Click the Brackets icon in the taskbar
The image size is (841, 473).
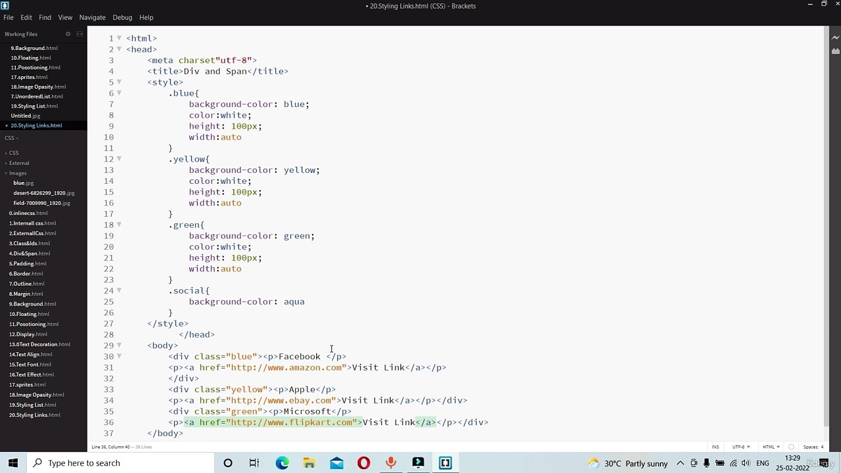pos(445,463)
